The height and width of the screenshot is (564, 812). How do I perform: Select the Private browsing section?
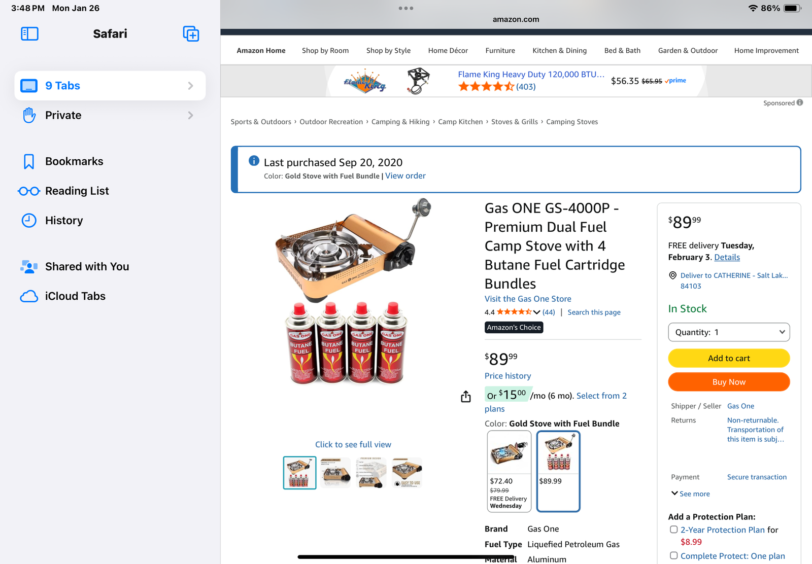point(63,115)
